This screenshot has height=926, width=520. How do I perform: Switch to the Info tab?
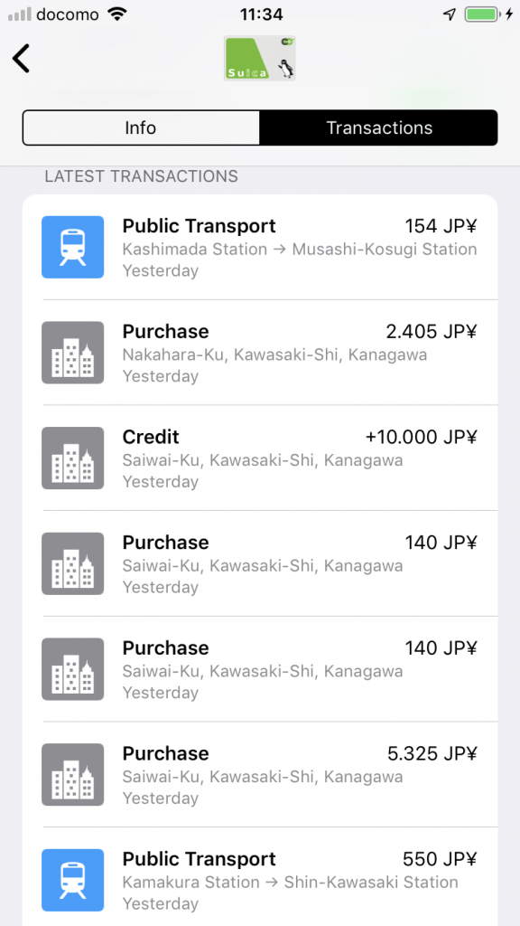pos(141,128)
